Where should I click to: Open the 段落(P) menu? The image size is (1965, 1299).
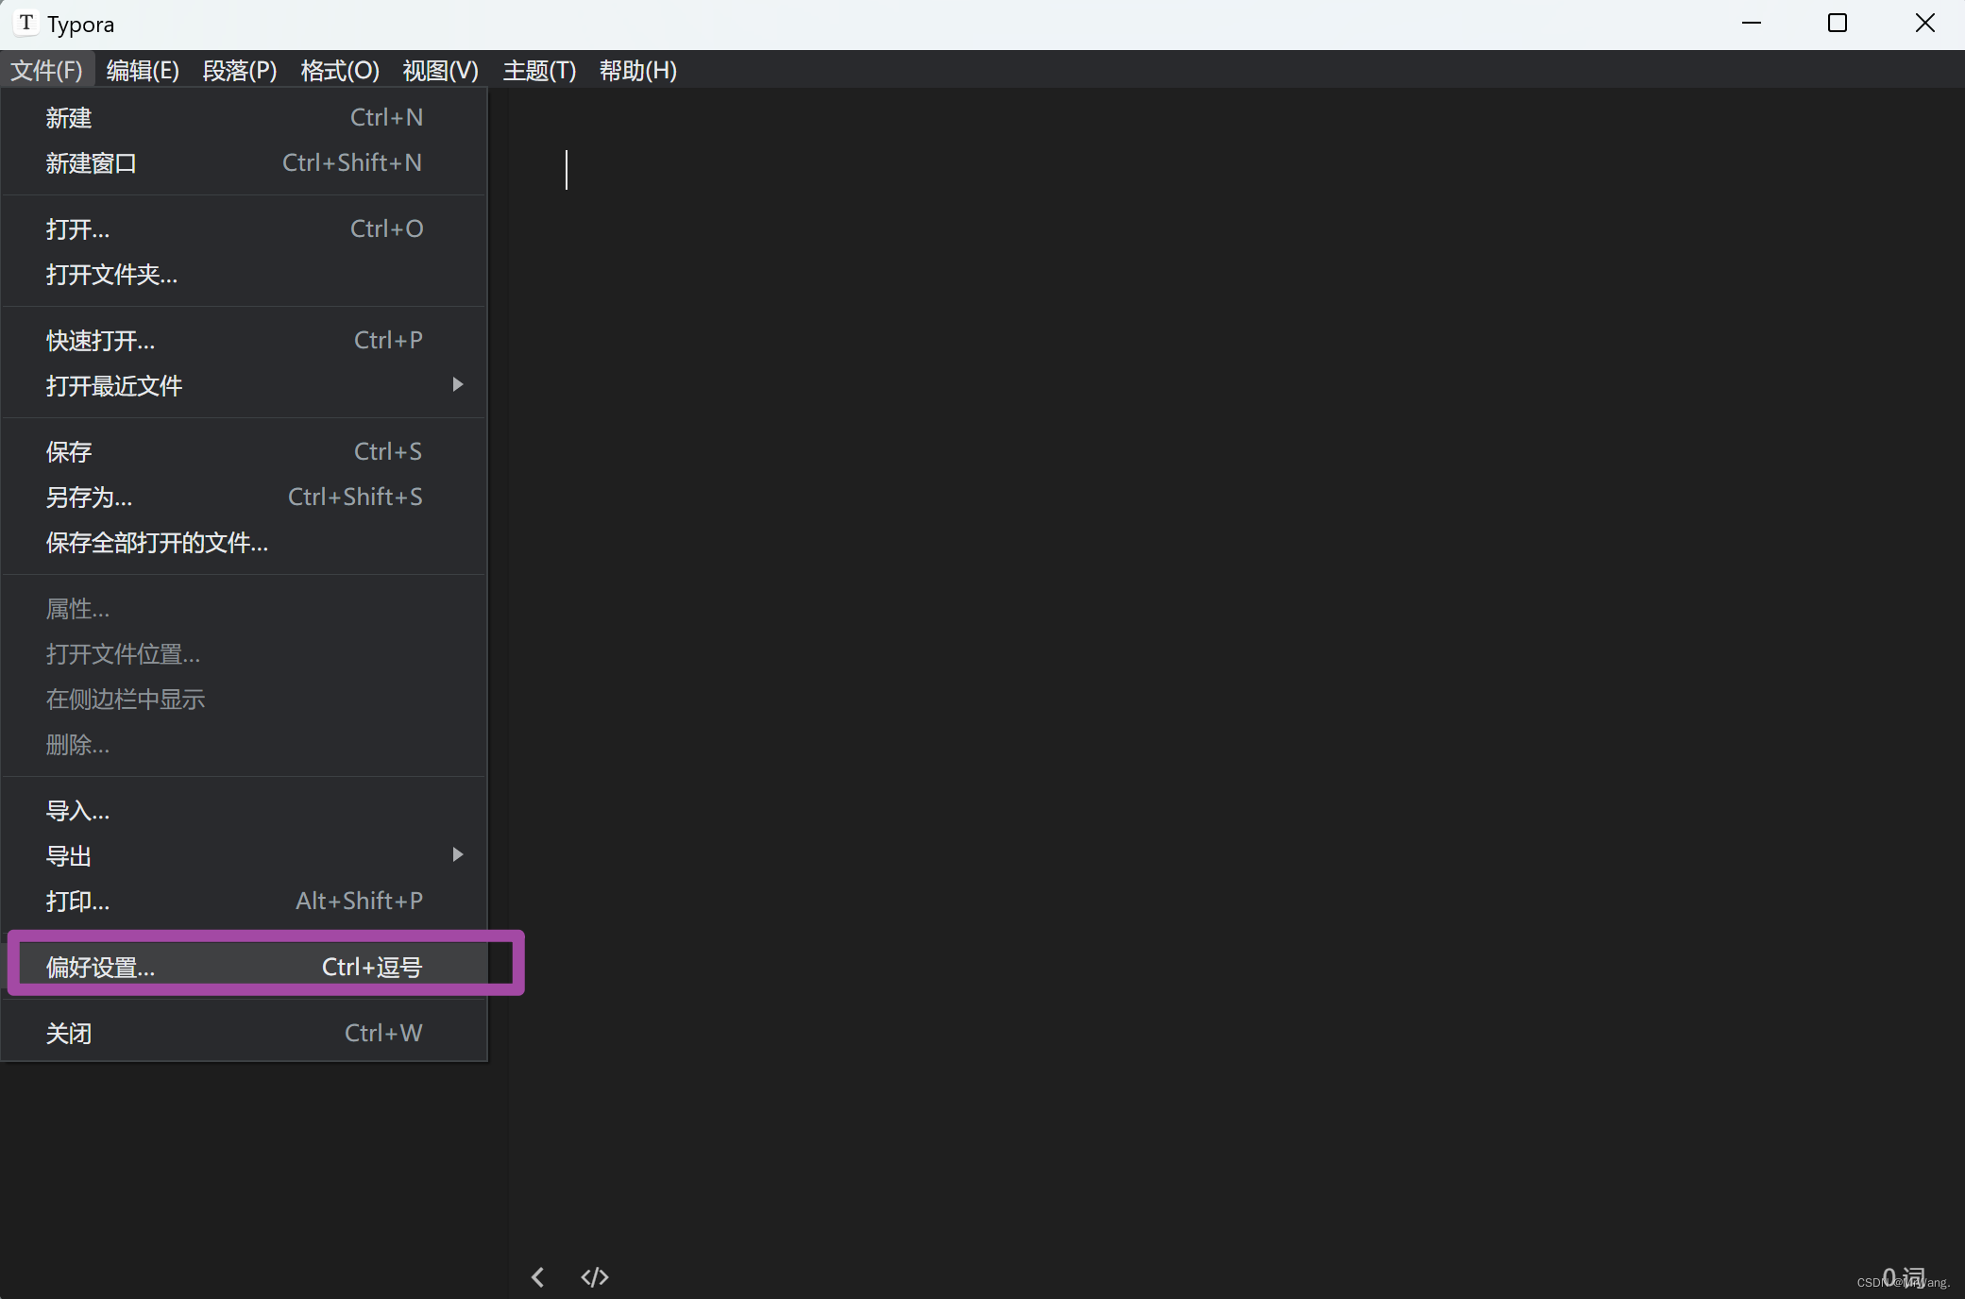[240, 71]
